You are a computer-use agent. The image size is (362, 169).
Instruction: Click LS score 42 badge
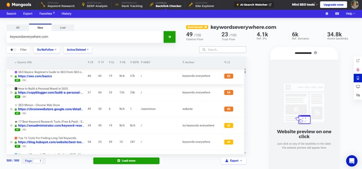click(x=228, y=125)
